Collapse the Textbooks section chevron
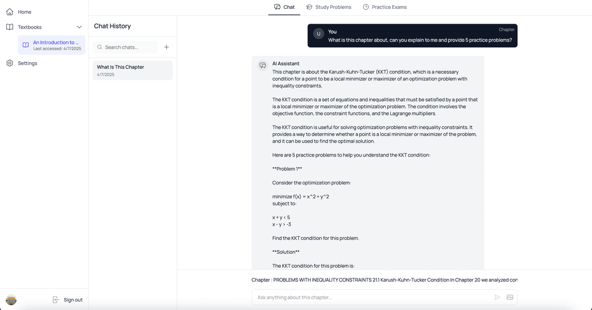Viewport: 592px width, 310px height. 79,27
